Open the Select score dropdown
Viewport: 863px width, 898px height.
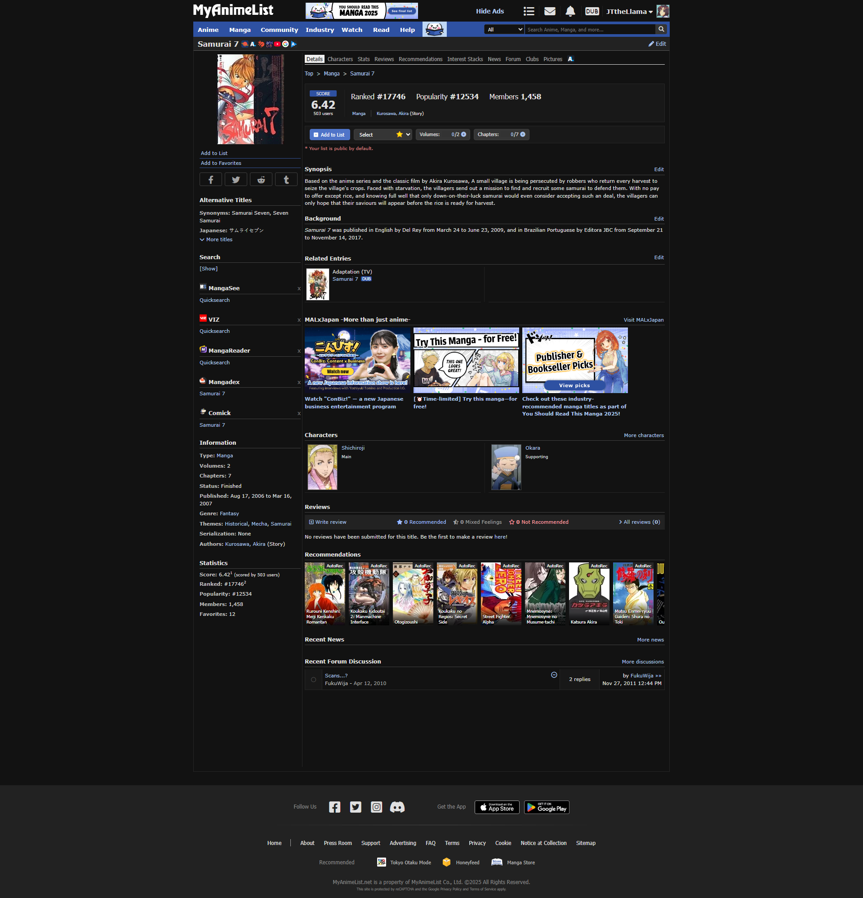[382, 135]
